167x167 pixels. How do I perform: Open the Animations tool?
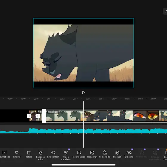[4, 154]
